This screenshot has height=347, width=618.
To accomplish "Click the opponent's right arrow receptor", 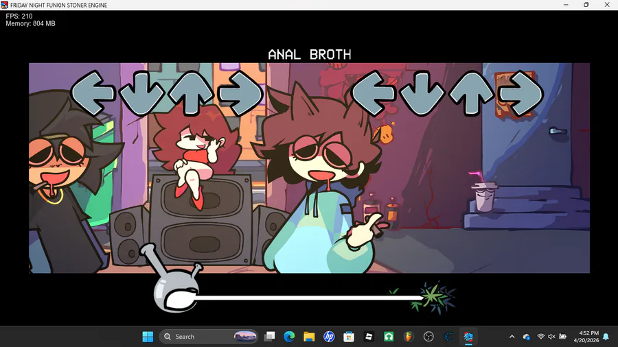I will (x=240, y=93).
